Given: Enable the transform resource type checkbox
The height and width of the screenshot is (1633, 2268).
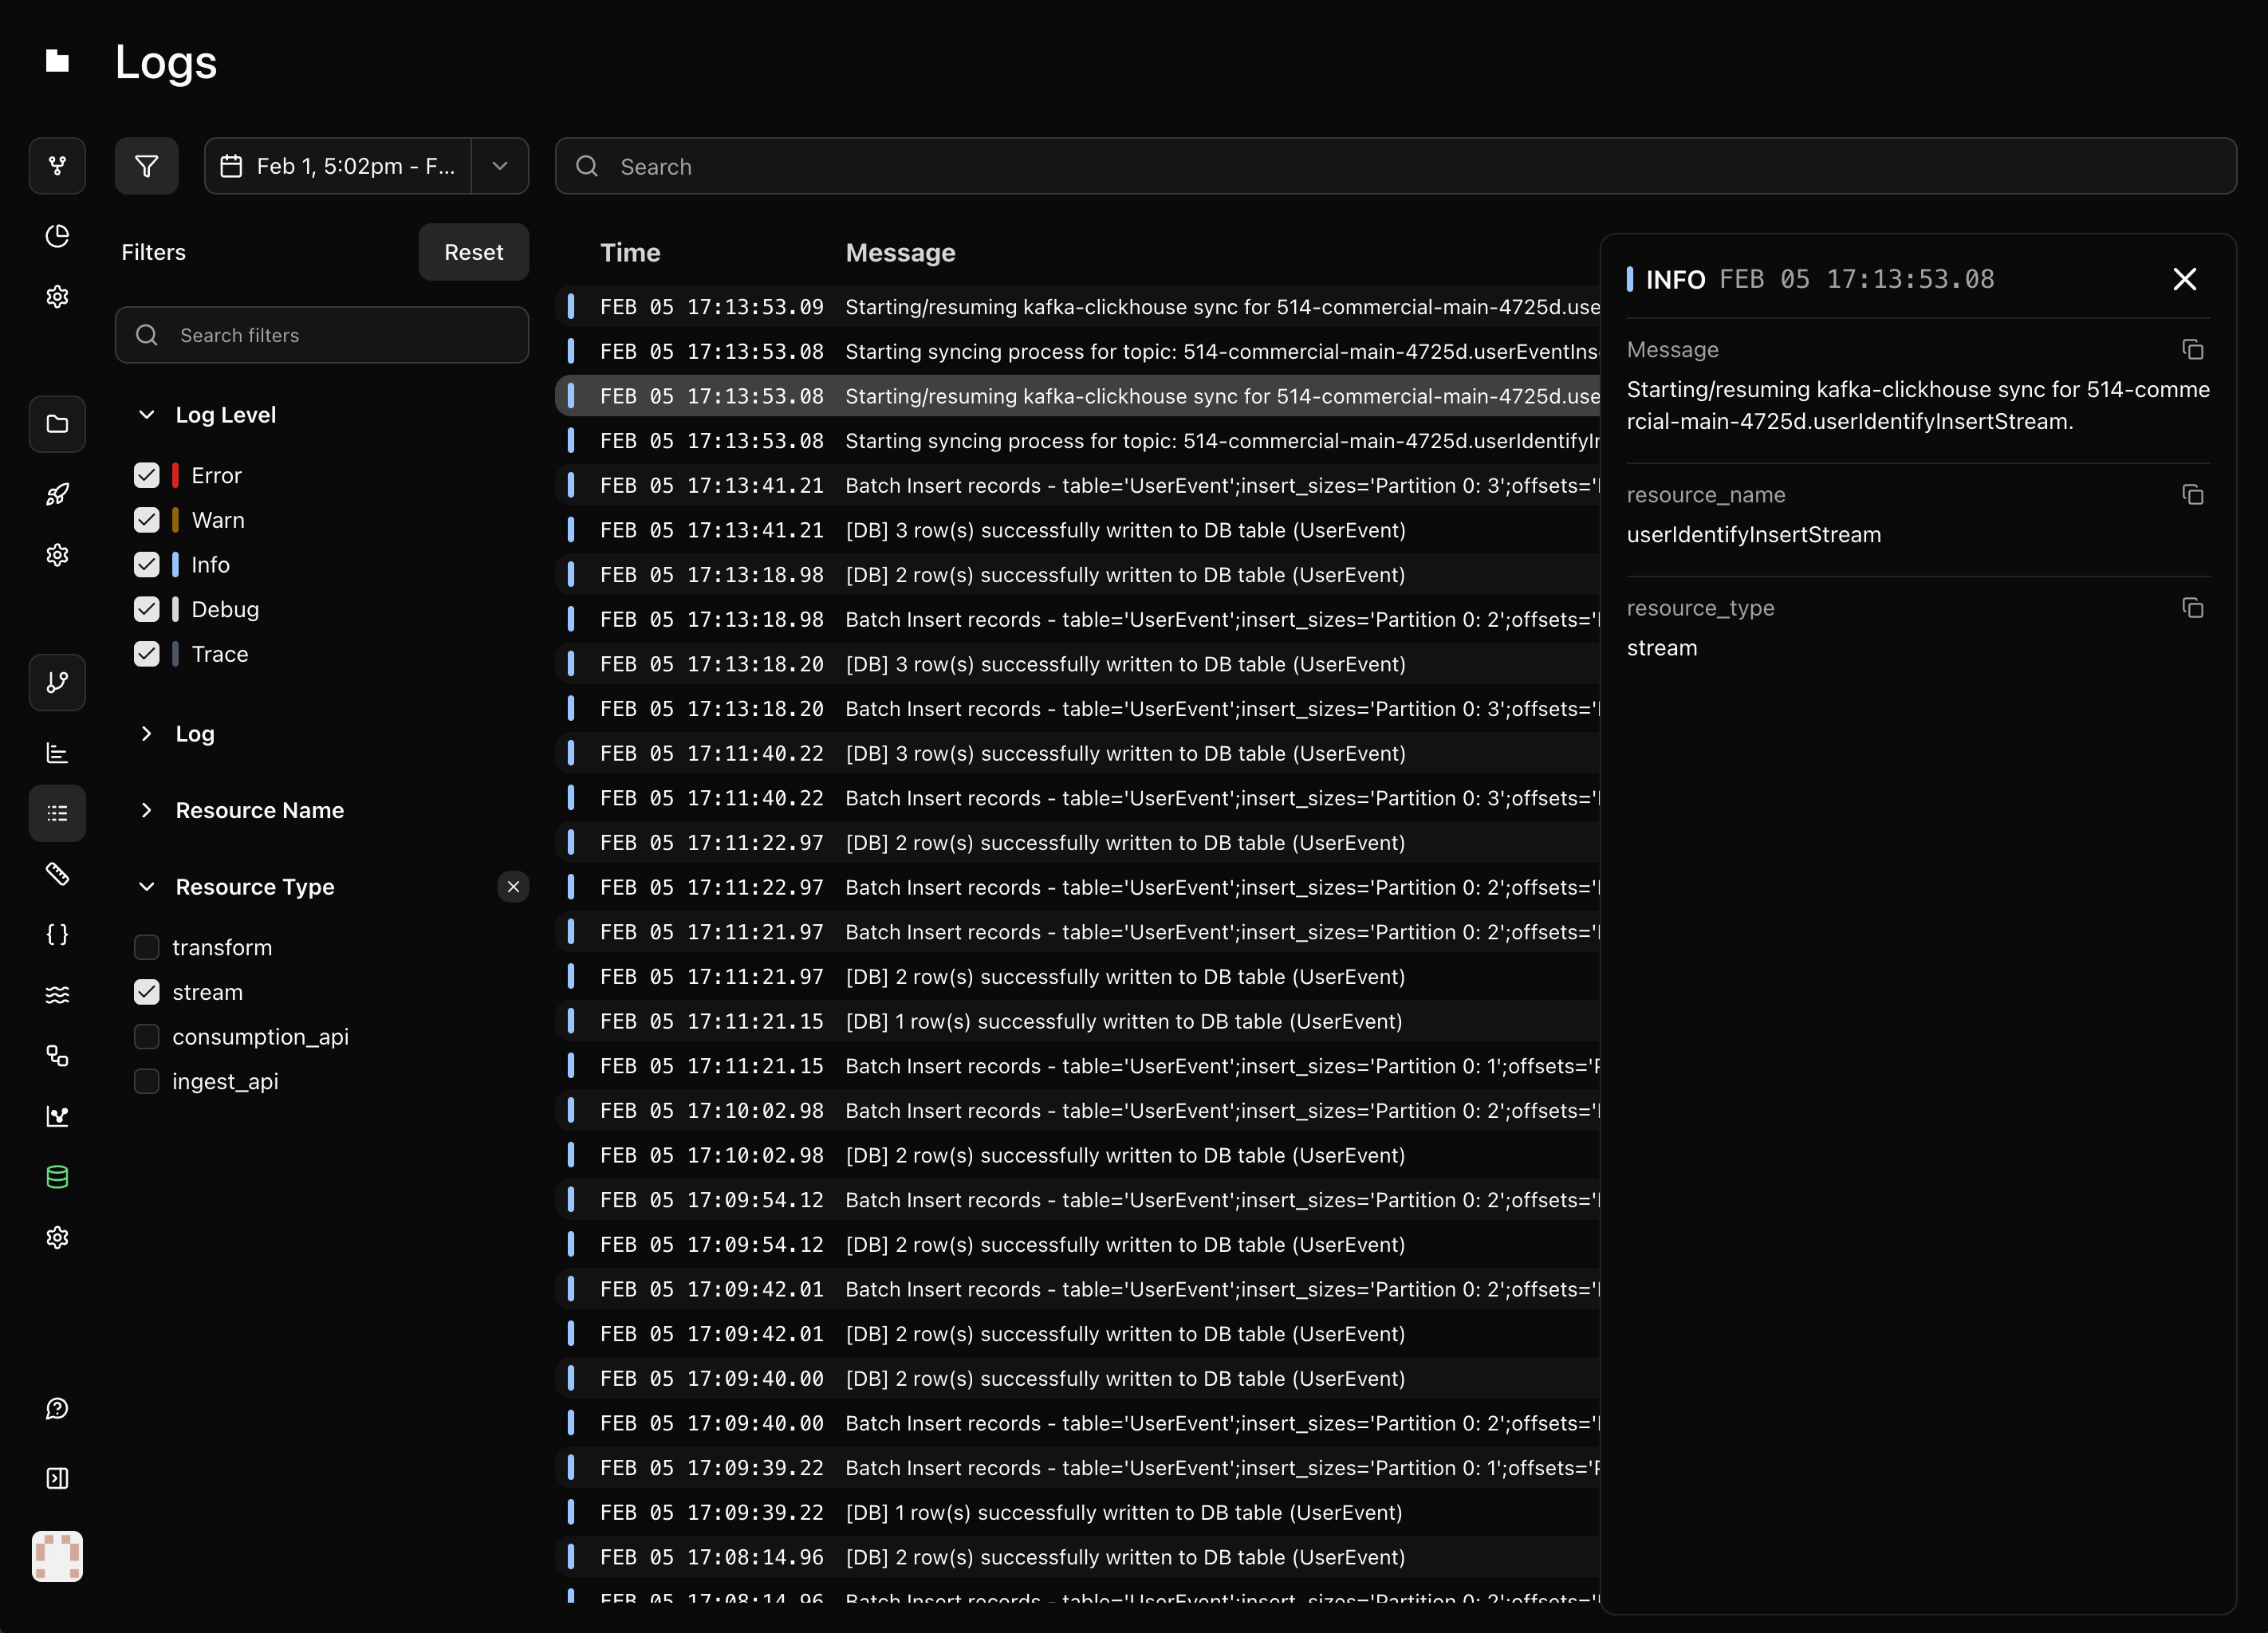Looking at the screenshot, I should click(147, 947).
